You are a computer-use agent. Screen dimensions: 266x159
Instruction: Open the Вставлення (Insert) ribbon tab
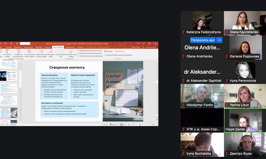tap(18, 47)
